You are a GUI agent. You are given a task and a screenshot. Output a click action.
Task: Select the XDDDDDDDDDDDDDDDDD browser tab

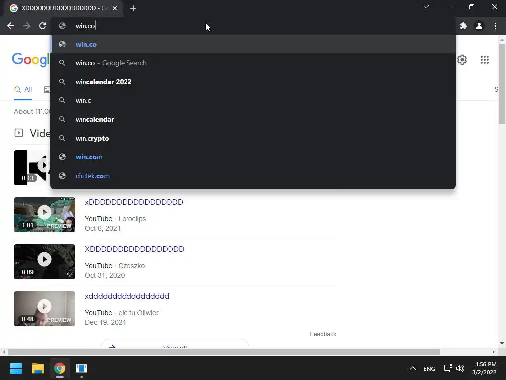63,9
